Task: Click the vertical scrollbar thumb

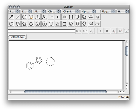Action: point(127,51)
